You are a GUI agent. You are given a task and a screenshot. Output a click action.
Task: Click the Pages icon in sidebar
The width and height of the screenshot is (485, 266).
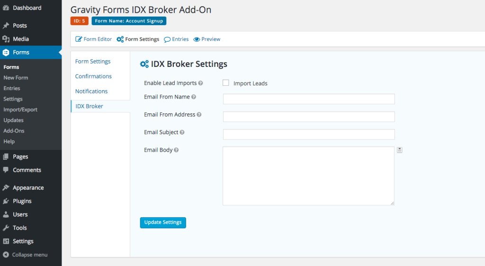tap(6, 156)
